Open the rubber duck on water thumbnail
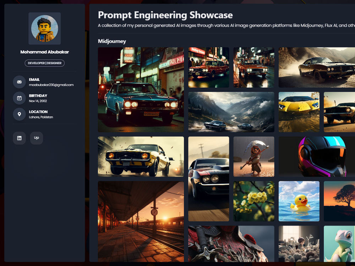 pos(299,201)
